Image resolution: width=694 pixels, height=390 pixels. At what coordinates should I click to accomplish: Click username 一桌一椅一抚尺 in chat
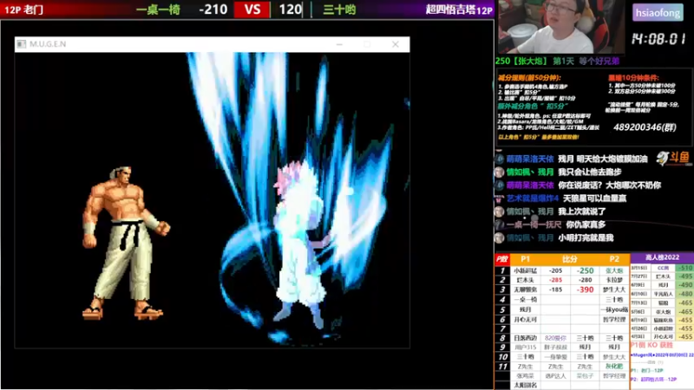pos(534,224)
